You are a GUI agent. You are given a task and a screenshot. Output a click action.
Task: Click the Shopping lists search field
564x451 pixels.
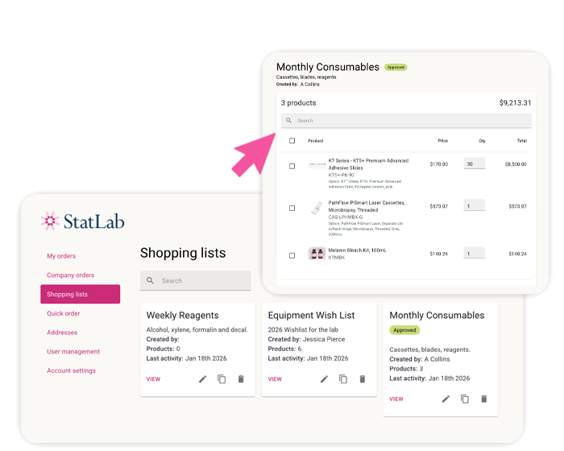pyautogui.click(x=195, y=281)
